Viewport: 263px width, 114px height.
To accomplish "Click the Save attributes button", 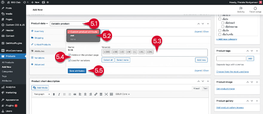I will (x=77, y=71).
